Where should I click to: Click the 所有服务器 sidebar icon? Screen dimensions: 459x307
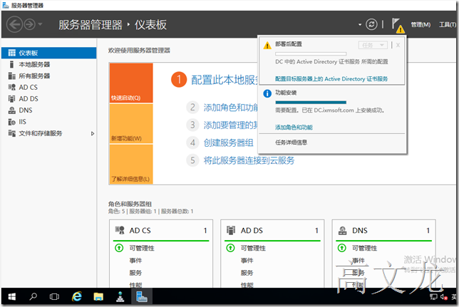[11, 76]
